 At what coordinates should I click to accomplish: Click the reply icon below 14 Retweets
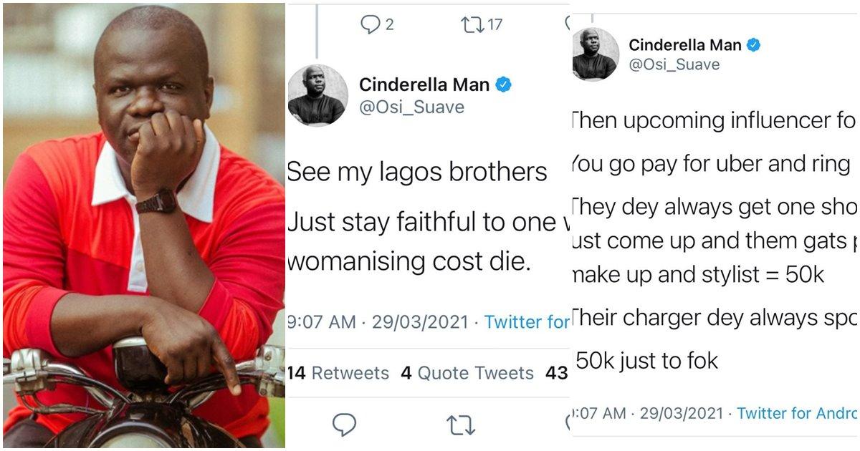coord(345,425)
